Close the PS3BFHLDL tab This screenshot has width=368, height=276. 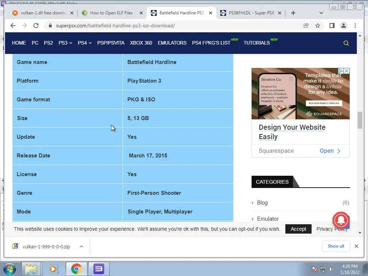280,13
